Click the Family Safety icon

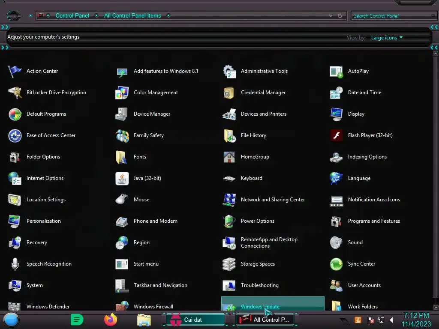(122, 136)
